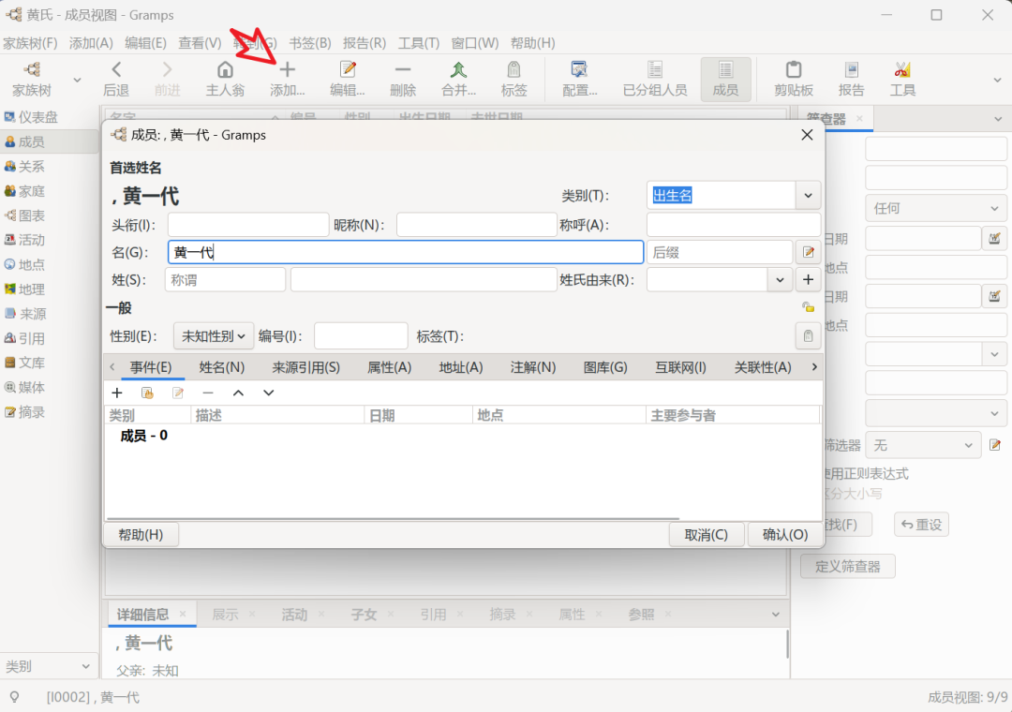This screenshot has width=1012, height=712.
Task: Expand the 性别 dropdown showing 未知性别
Action: [x=214, y=336]
